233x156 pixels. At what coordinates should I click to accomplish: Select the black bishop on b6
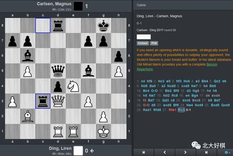click(28, 56)
